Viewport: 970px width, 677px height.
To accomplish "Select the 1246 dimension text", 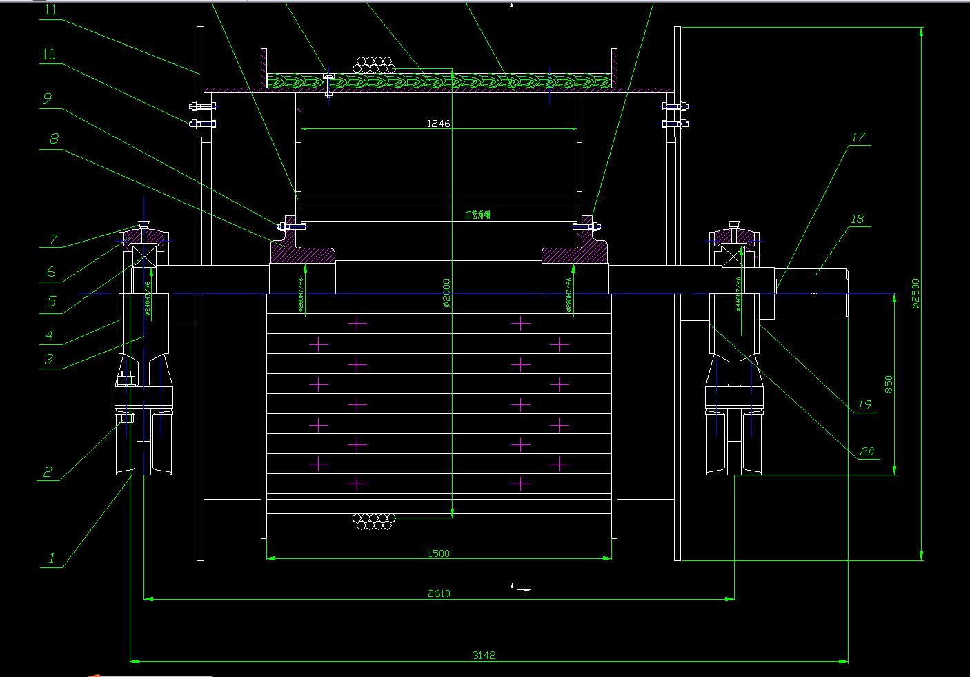I will pyautogui.click(x=439, y=124).
